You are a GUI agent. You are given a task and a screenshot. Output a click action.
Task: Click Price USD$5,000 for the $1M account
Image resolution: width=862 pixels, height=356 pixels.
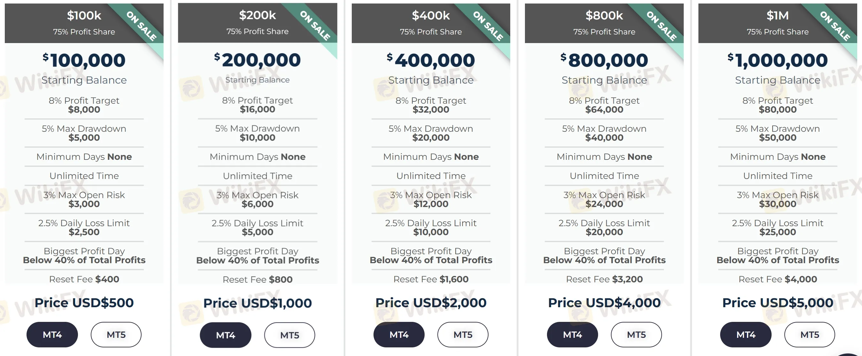point(777,303)
